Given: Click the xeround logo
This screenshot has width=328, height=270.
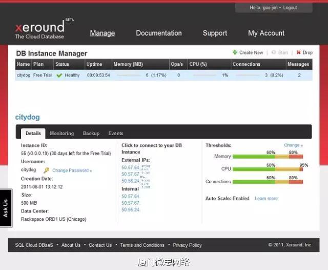Looking at the screenshot, I should click(40, 29).
